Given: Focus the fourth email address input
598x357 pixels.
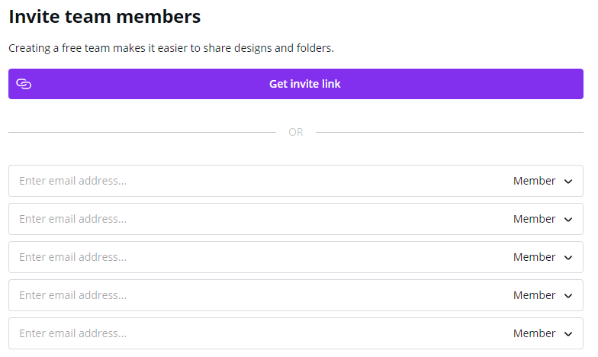Looking at the screenshot, I should tap(252, 295).
